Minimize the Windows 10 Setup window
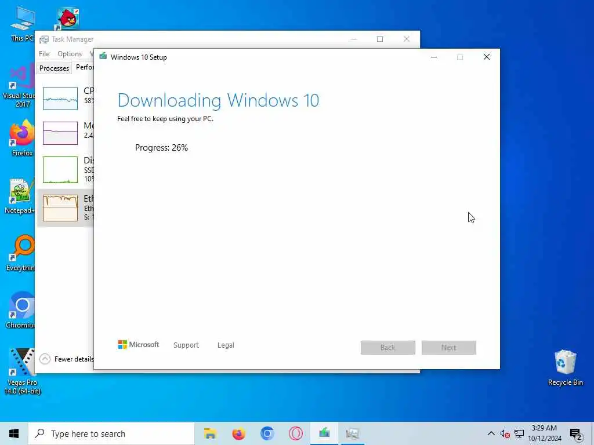594x445 pixels. click(x=434, y=57)
